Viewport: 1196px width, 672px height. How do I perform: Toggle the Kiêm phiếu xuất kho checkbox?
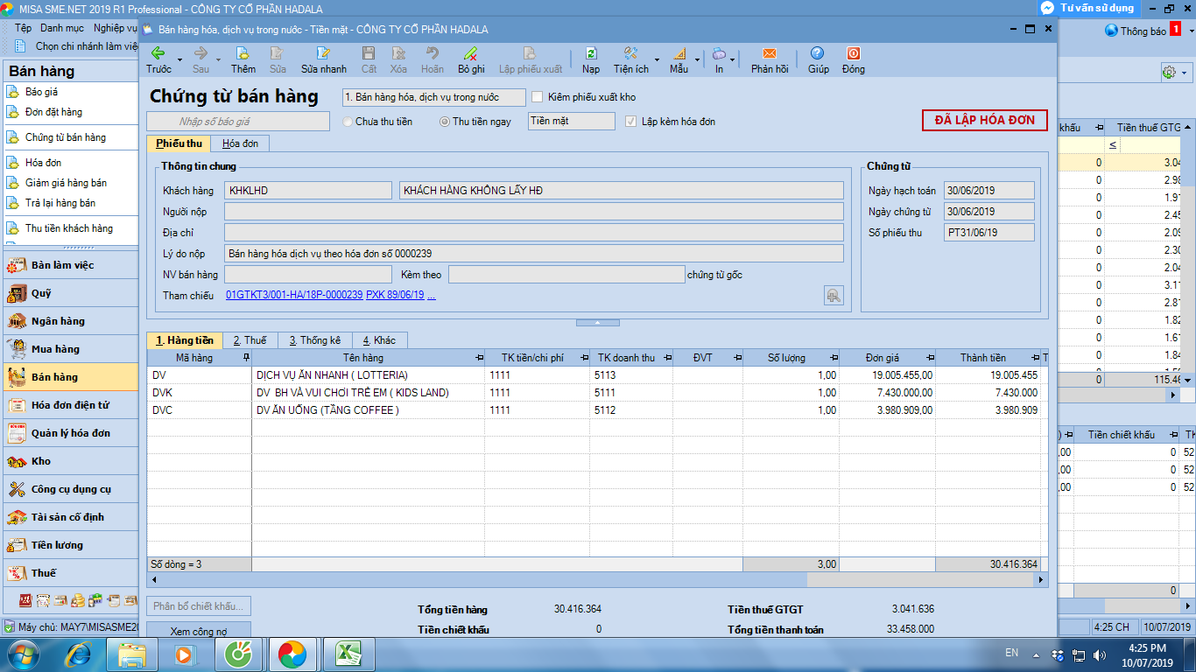coord(538,97)
